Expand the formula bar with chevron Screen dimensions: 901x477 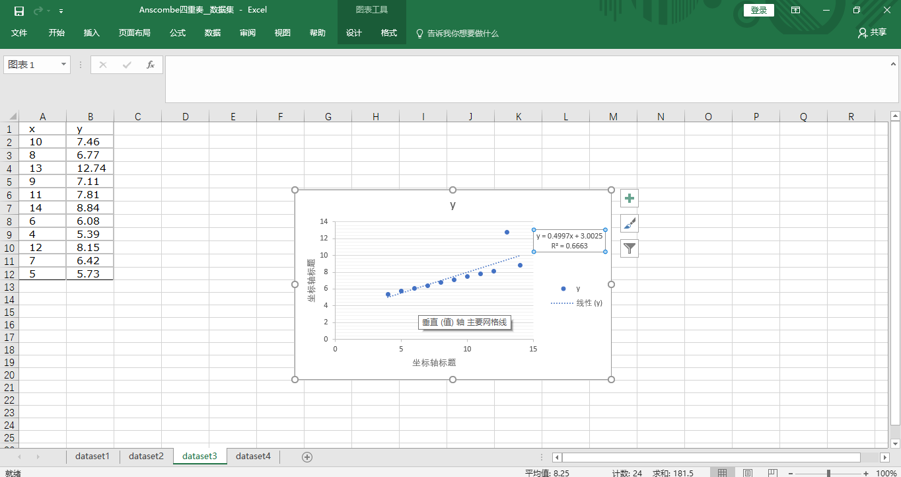[893, 64]
